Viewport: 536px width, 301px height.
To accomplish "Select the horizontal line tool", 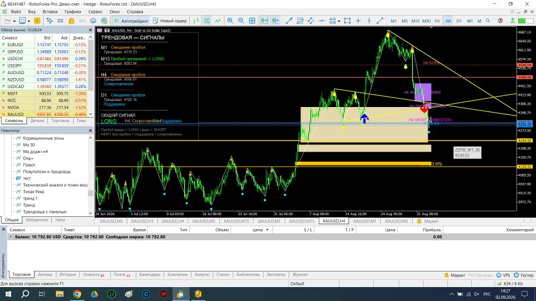I will click(322, 21).
